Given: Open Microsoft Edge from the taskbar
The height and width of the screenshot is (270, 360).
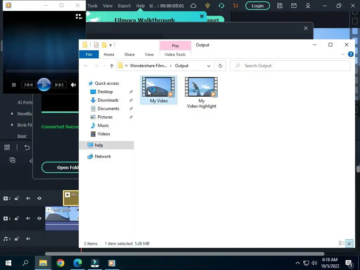Looking at the screenshot, I should click(x=78, y=263).
